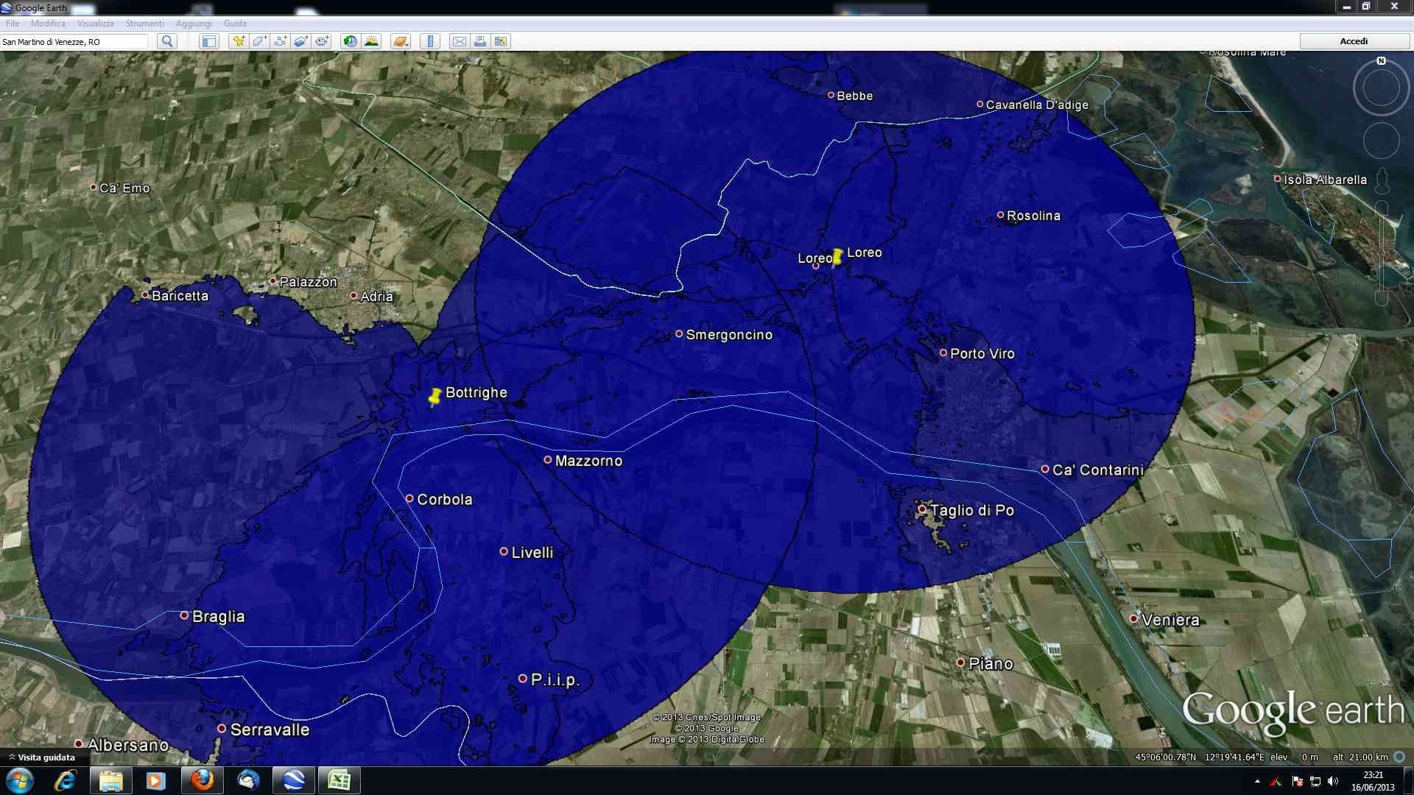Select the ruler measurement tool
The height and width of the screenshot is (795, 1414).
(430, 41)
